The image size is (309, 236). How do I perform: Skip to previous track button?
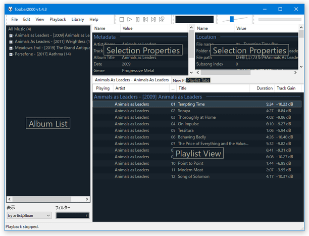pos(145,19)
